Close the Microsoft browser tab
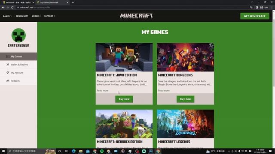The width and height of the screenshot is (275, 154). 33,3
